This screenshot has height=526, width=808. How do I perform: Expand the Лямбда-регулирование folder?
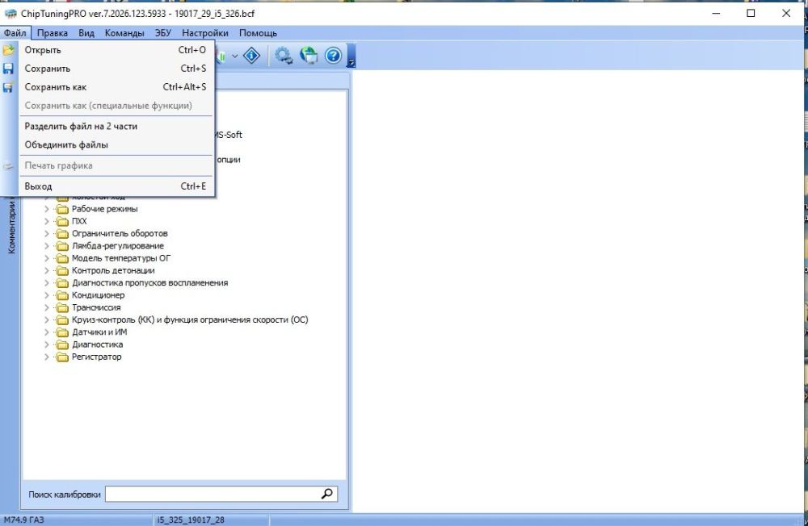(46, 246)
